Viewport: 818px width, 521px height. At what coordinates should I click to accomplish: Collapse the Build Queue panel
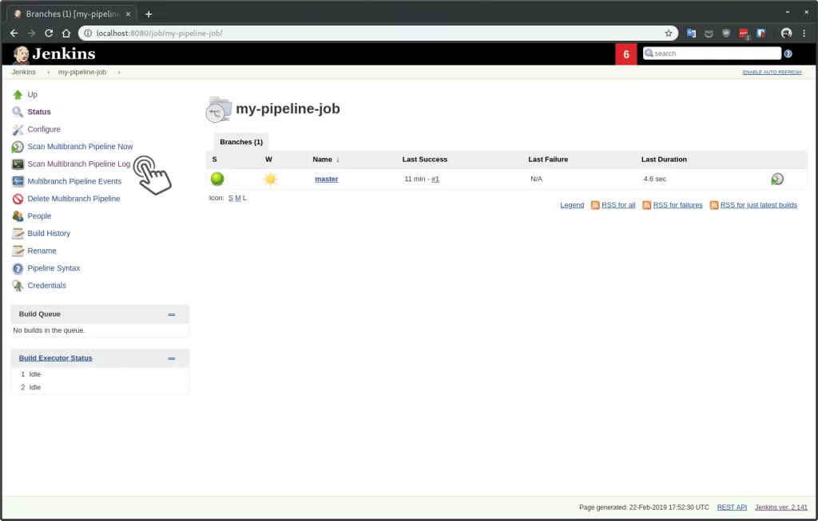[x=172, y=314]
